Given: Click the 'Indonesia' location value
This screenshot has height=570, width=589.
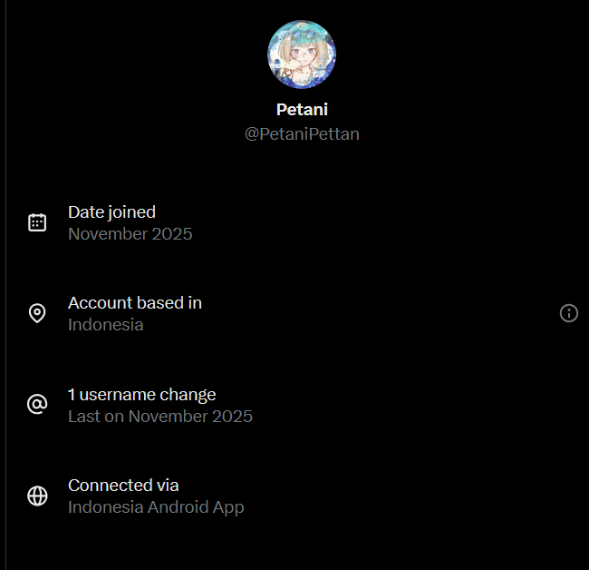Looking at the screenshot, I should click(x=105, y=325).
